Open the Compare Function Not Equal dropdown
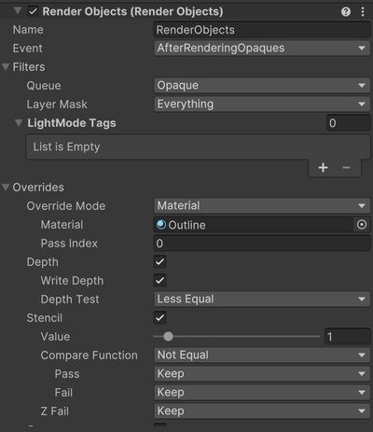Image resolution: width=373 pixels, height=432 pixels. [262, 355]
